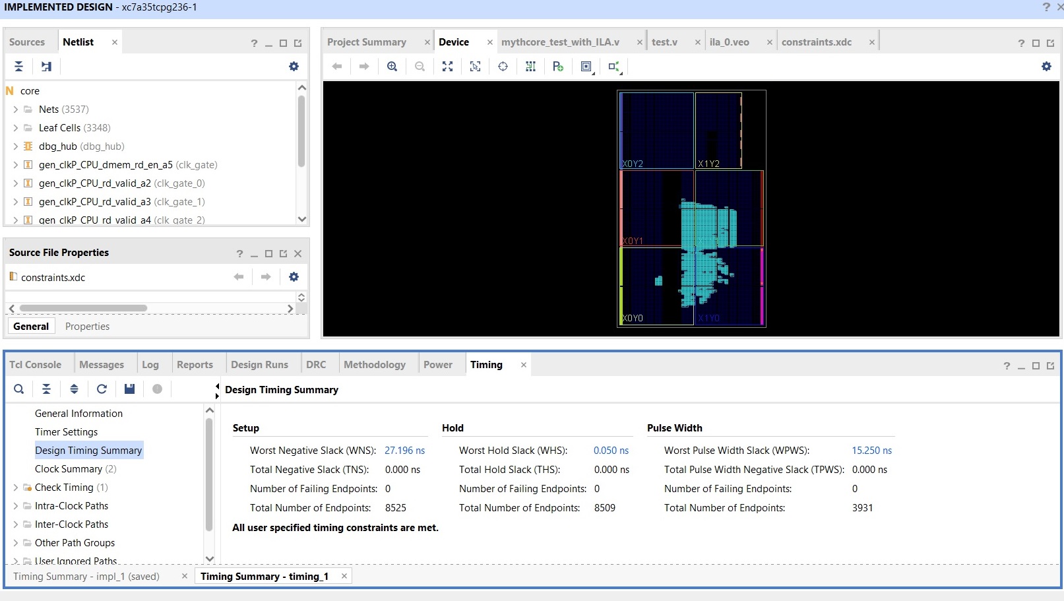This screenshot has height=601, width=1064.
Task: Switch to the Properties tab in Source File Properties
Action: (x=87, y=326)
